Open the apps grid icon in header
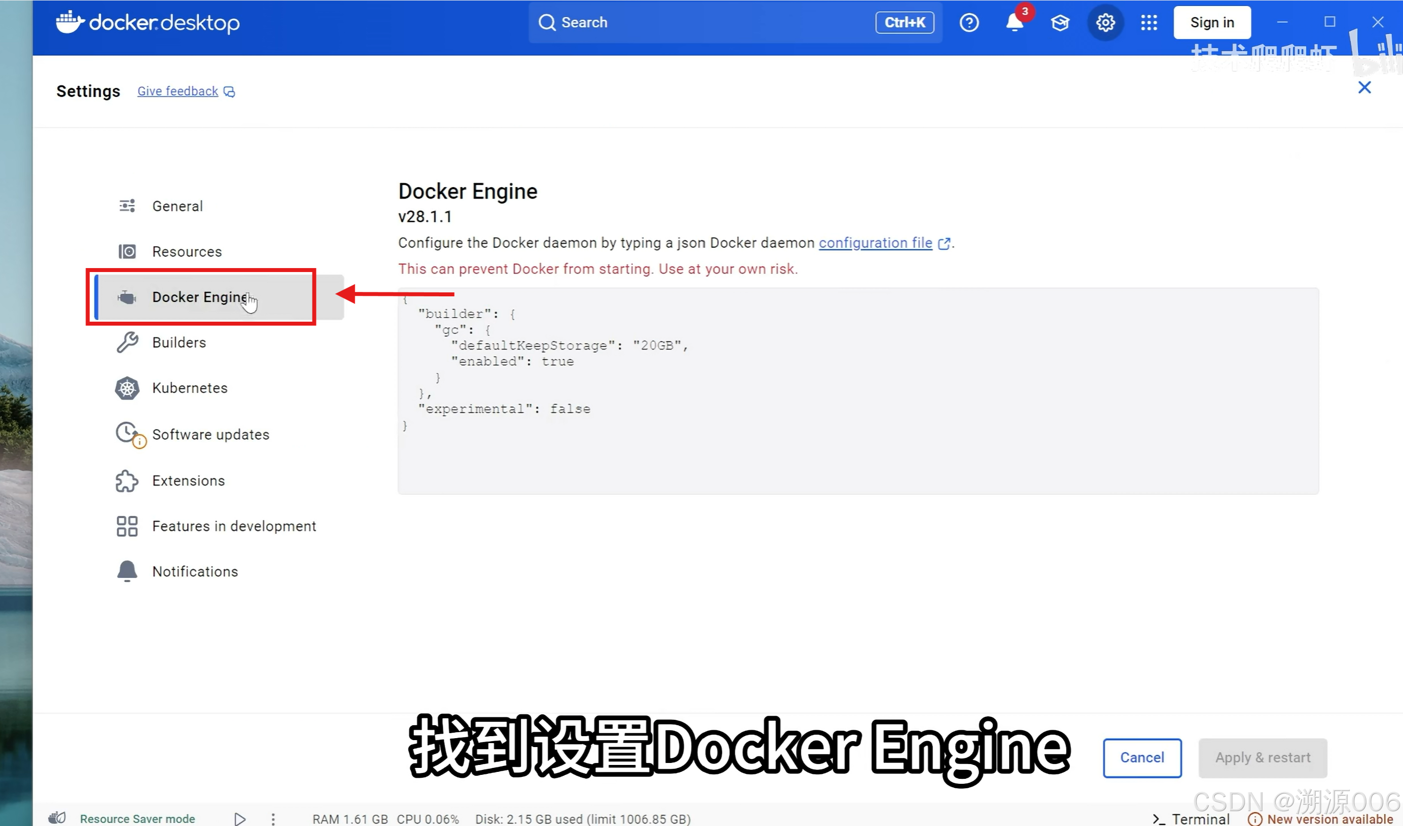 click(1149, 23)
